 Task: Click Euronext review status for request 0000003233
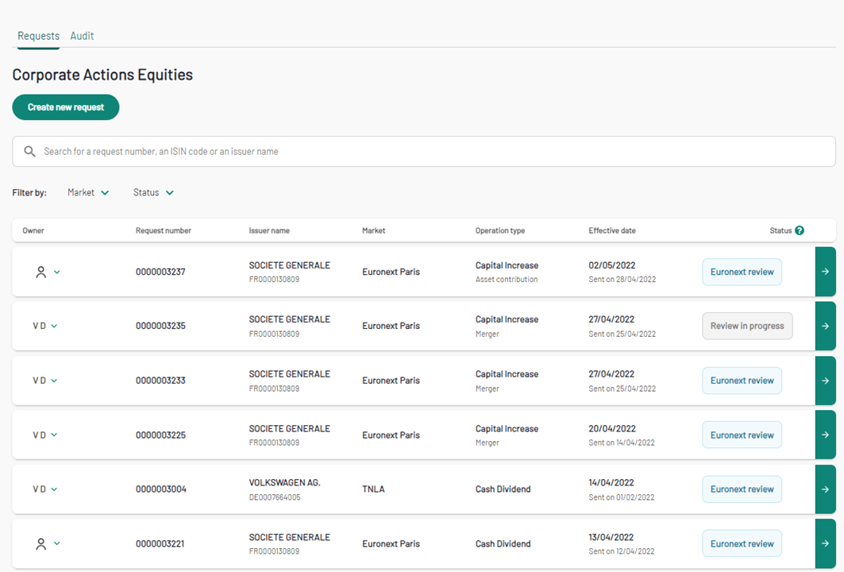click(x=742, y=381)
